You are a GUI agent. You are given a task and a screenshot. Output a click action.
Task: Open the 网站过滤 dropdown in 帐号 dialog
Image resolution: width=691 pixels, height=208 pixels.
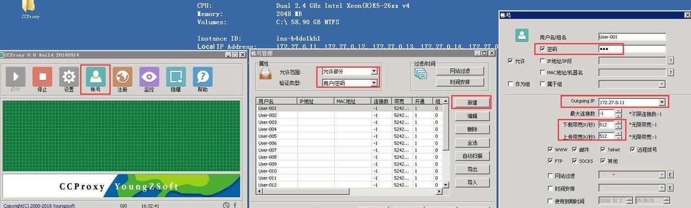(662, 175)
